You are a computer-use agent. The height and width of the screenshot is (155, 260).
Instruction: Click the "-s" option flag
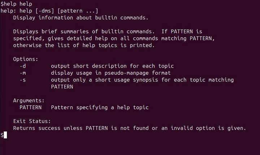tap(22, 79)
